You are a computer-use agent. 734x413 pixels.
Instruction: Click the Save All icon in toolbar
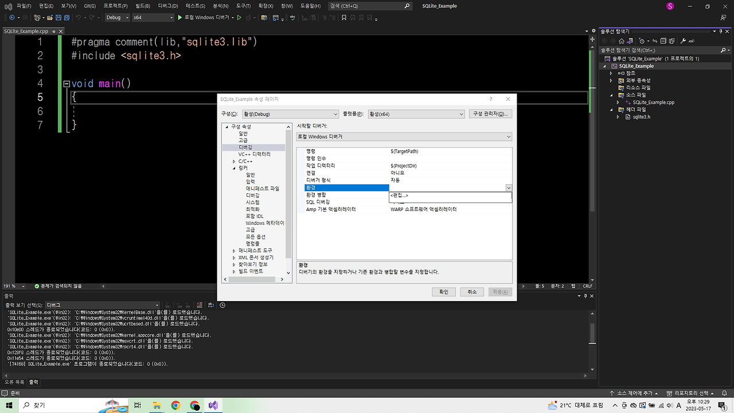tap(65, 17)
